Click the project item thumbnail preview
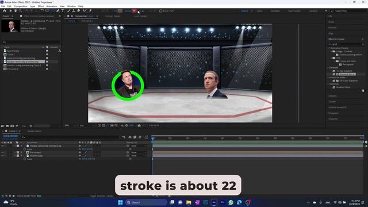 pyautogui.click(x=10, y=26)
